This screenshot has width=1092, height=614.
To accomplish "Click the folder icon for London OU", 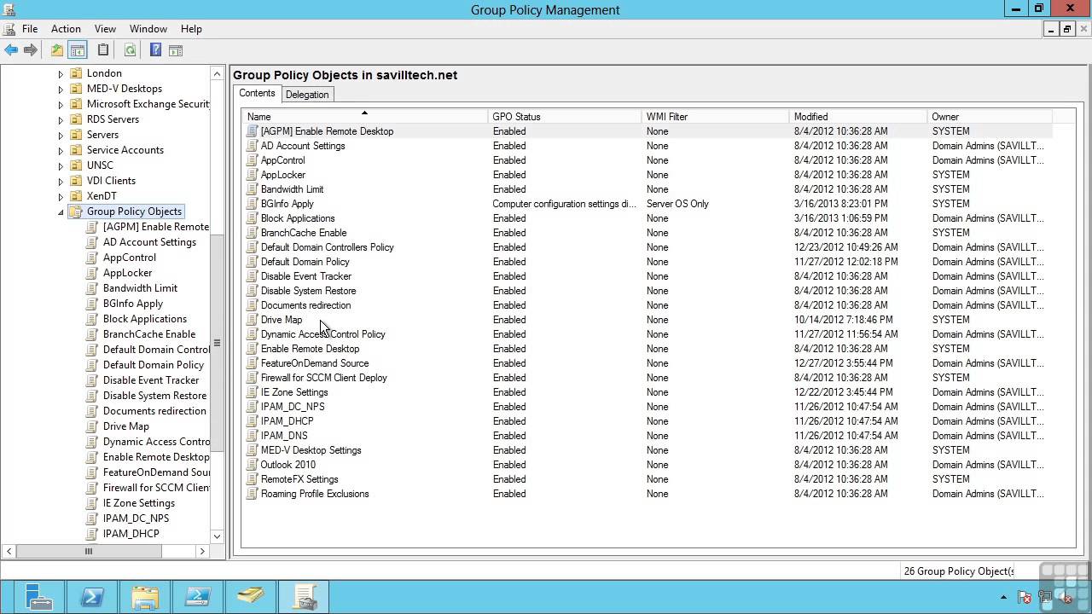I will point(76,73).
